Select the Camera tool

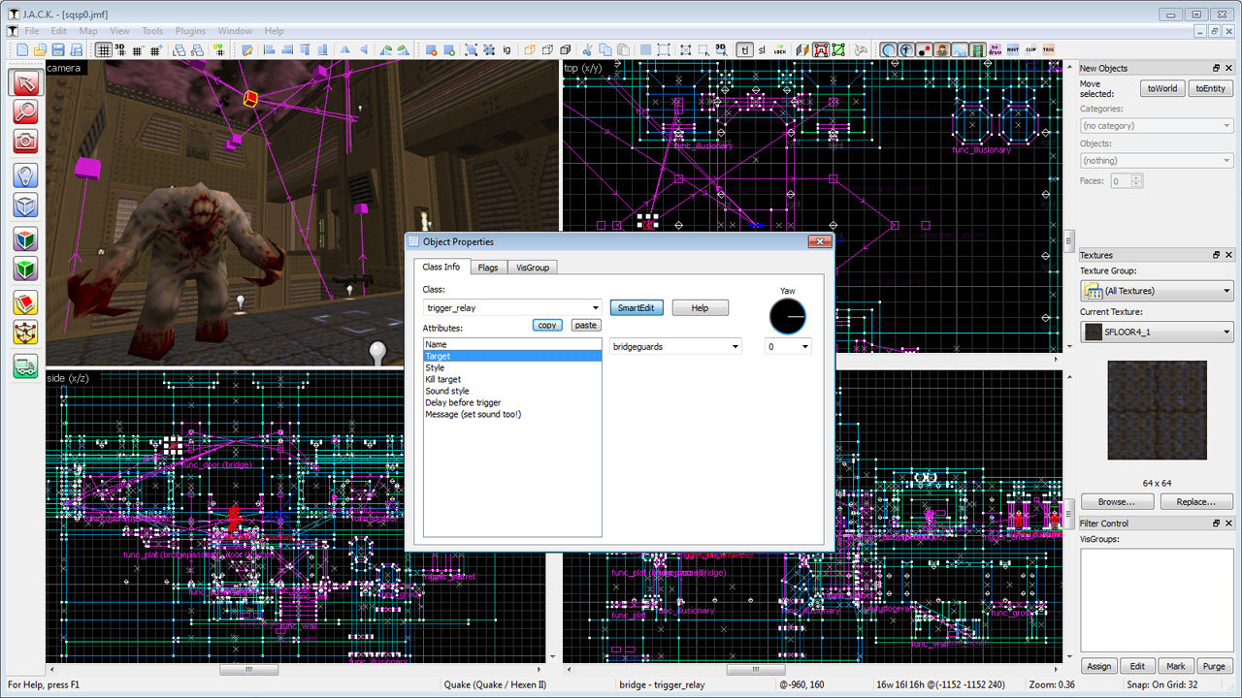point(25,143)
